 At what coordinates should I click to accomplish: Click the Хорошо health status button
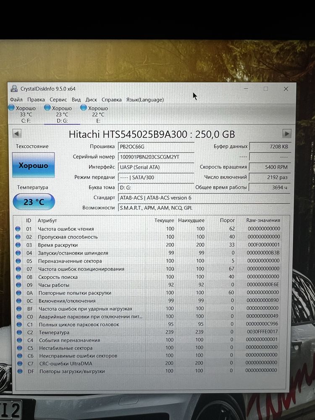coord(34,165)
